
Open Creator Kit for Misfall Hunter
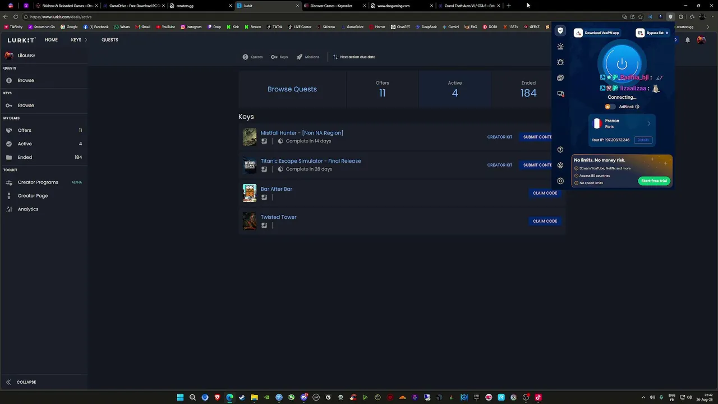point(500,137)
